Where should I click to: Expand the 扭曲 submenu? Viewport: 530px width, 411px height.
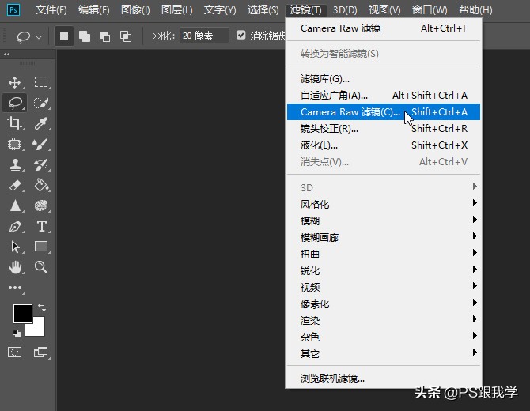pyautogui.click(x=384, y=254)
